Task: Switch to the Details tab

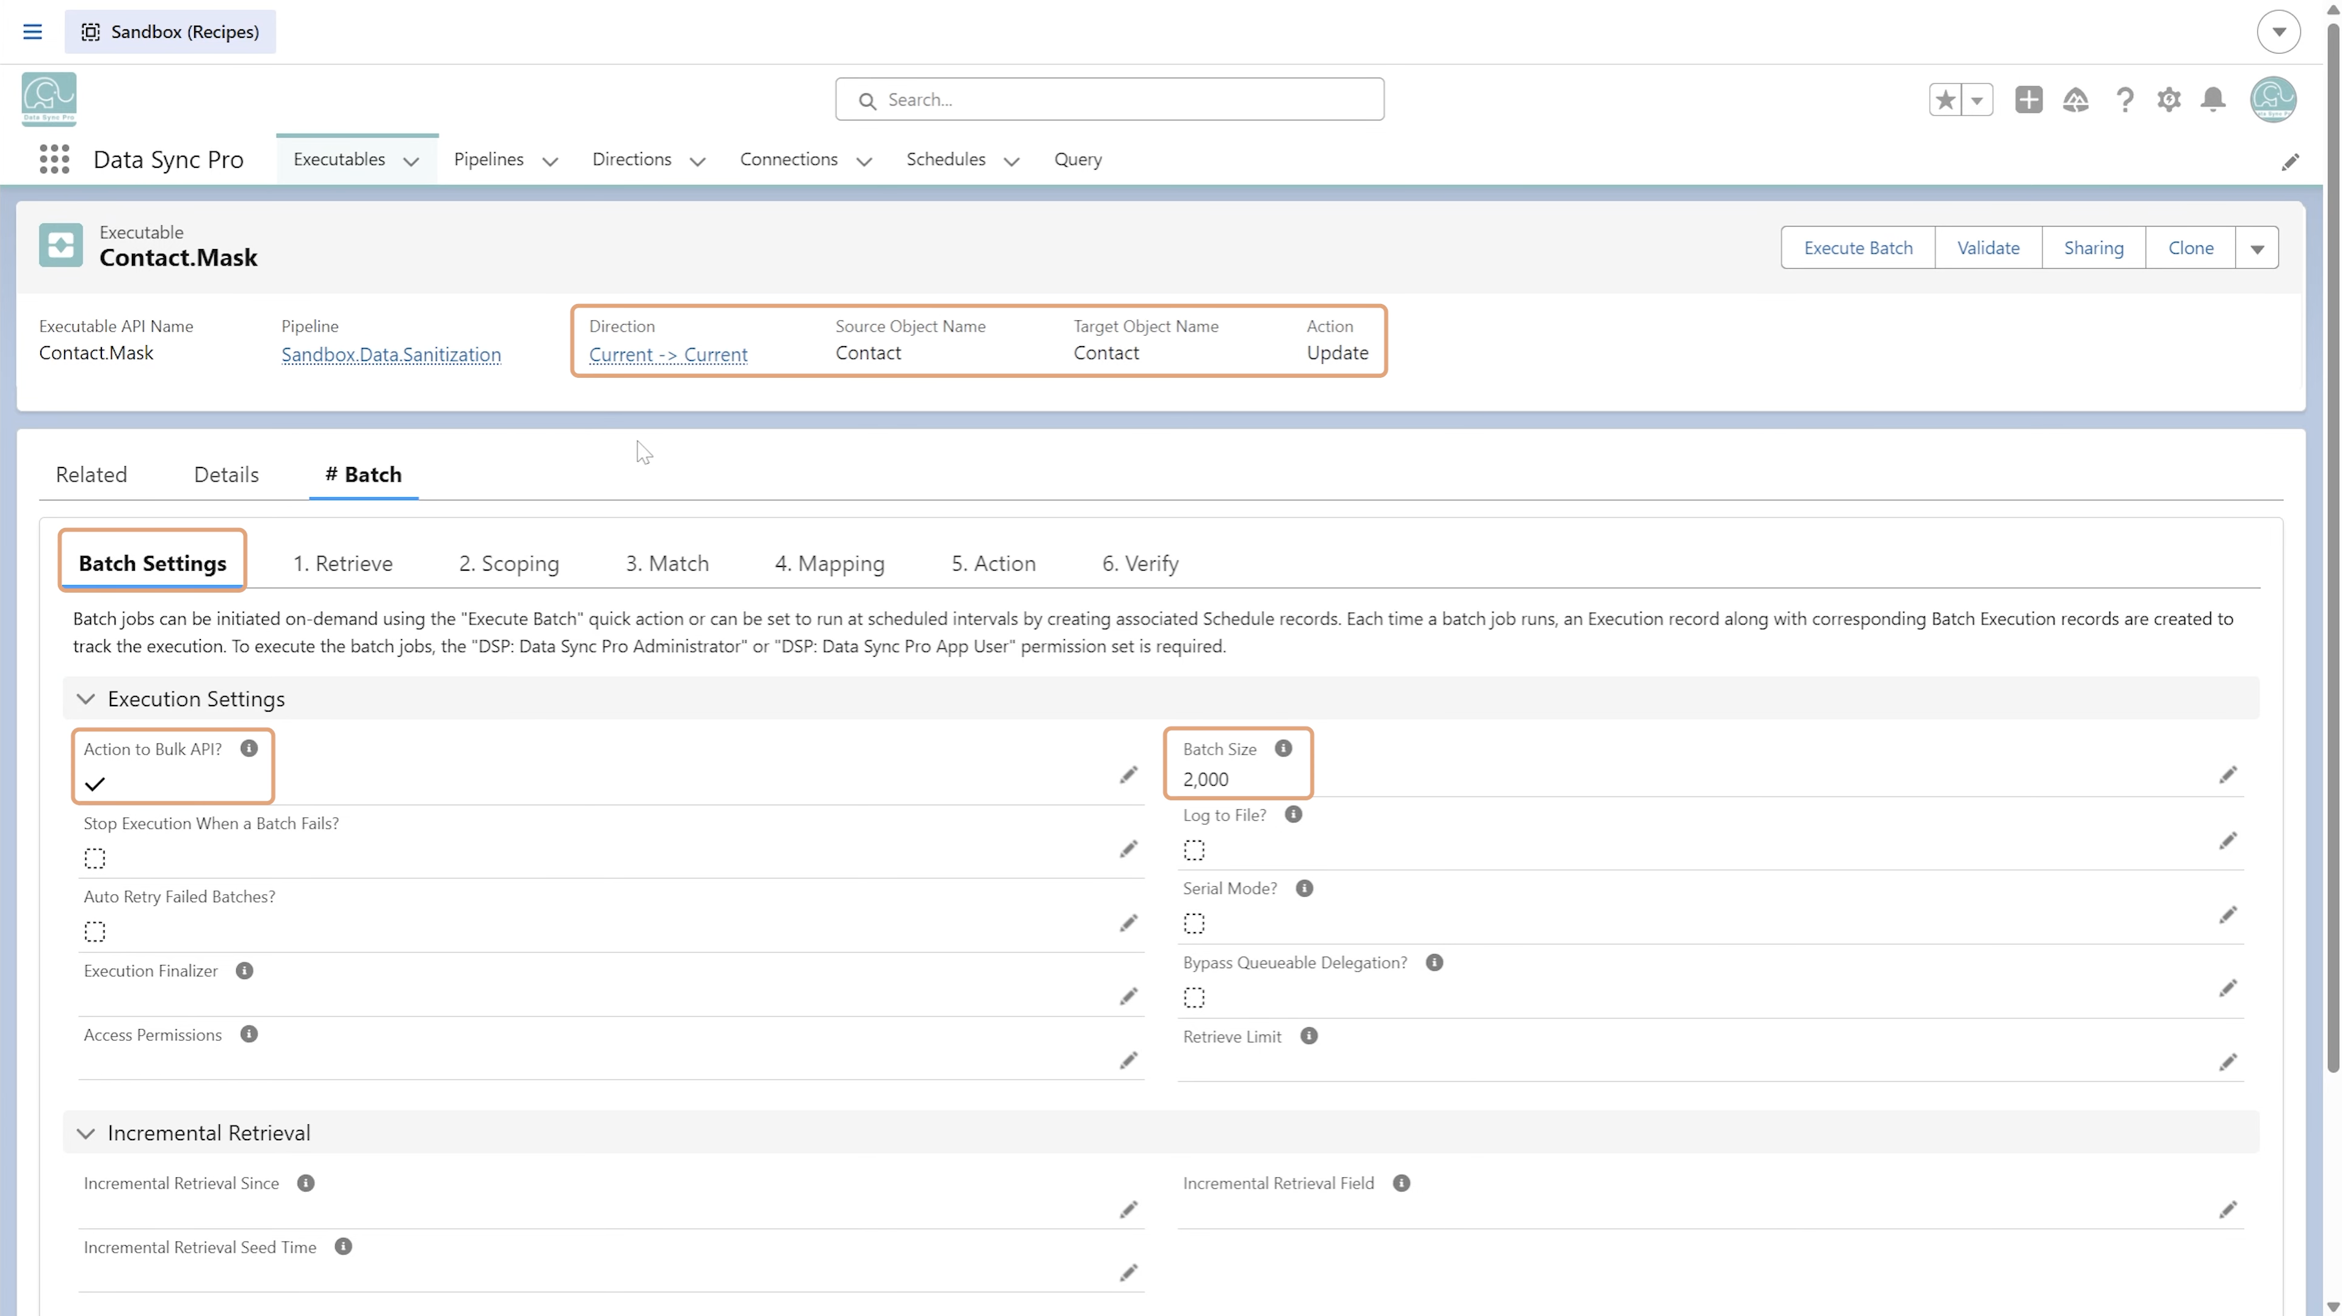Action: coord(227,474)
